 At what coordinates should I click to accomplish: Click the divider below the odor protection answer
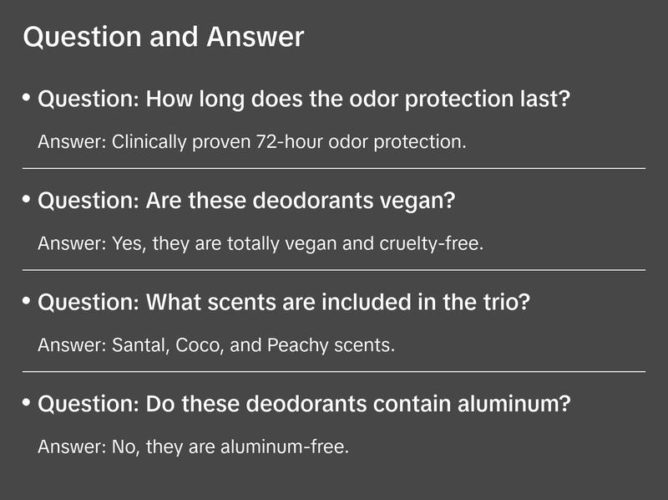(x=334, y=168)
